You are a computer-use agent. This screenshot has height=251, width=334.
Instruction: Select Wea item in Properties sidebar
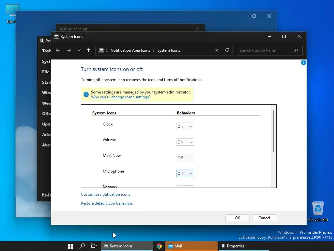(x=46, y=103)
